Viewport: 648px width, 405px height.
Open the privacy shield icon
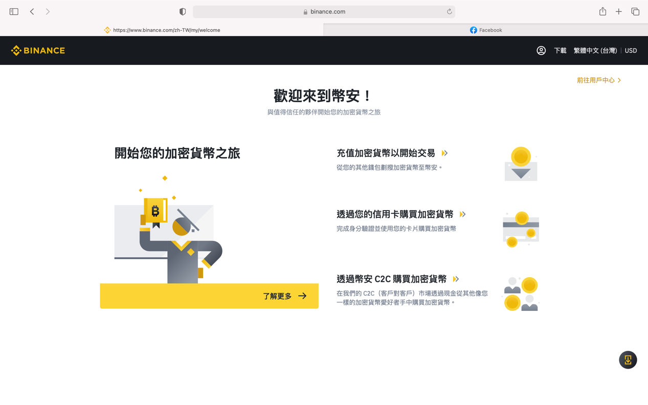183,12
